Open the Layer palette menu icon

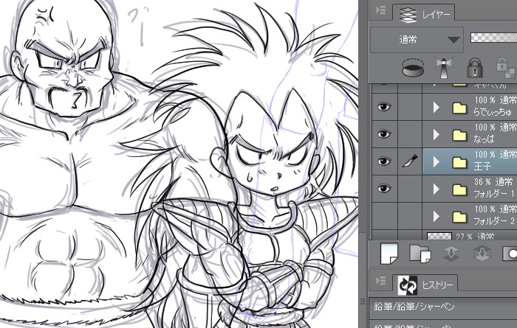(x=381, y=11)
